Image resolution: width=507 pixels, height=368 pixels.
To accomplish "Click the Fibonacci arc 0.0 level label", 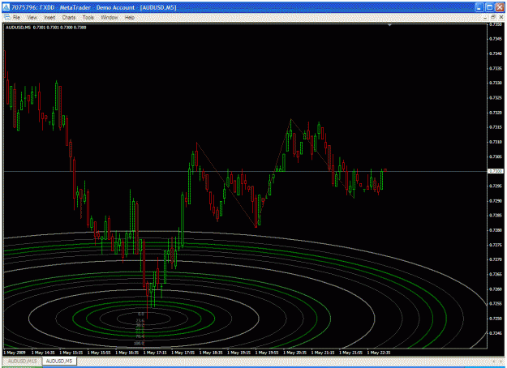I will pos(140,314).
